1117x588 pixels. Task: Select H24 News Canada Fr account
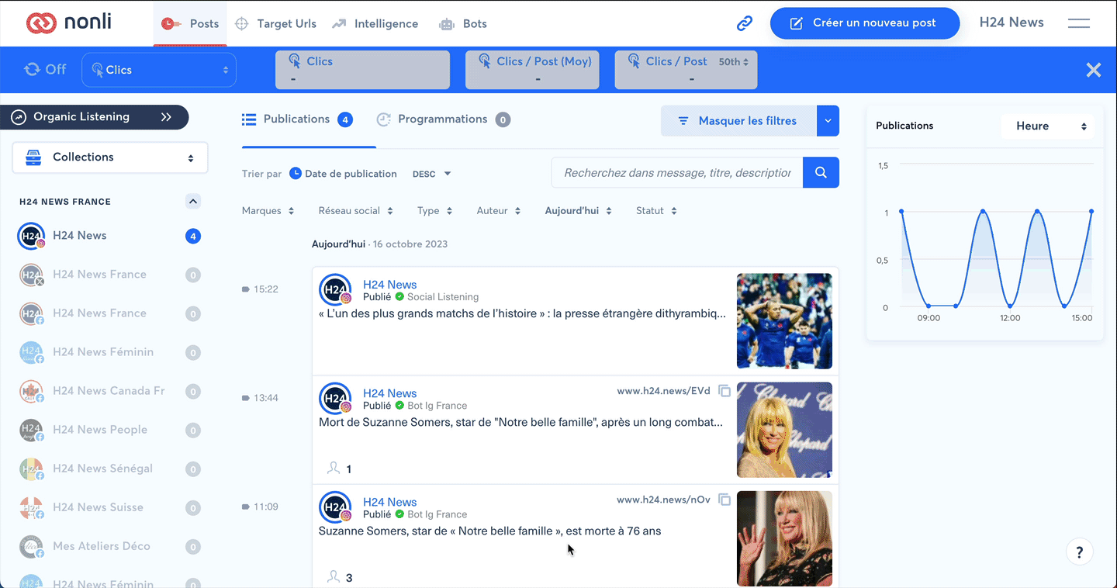pos(109,391)
